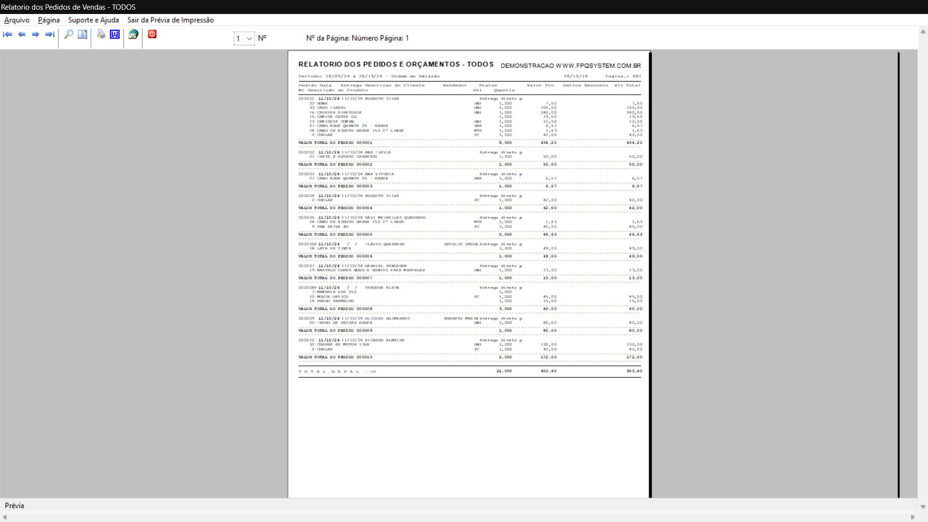Image resolution: width=928 pixels, height=522 pixels.
Task: Click grand total value 953,40 at right
Action: [x=634, y=371]
